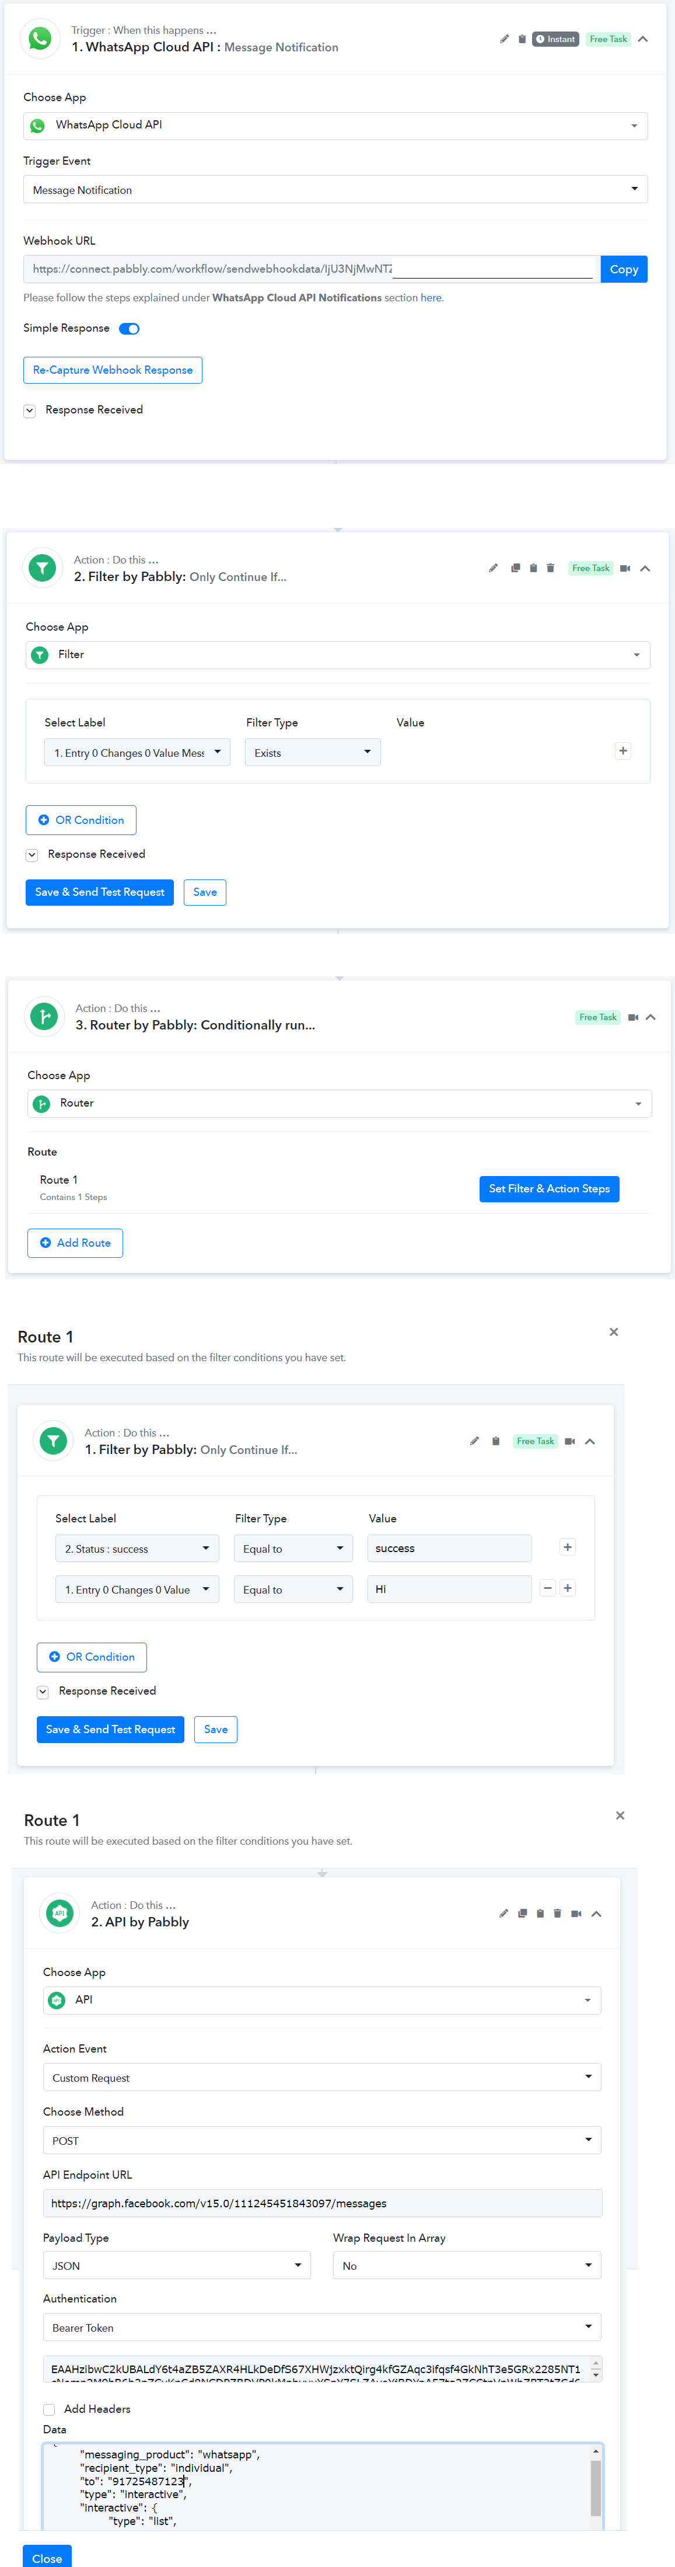Click pencil icon on Route 1 Filter by Pabbly step
Screen dimensions: 675x2567
click(474, 1441)
